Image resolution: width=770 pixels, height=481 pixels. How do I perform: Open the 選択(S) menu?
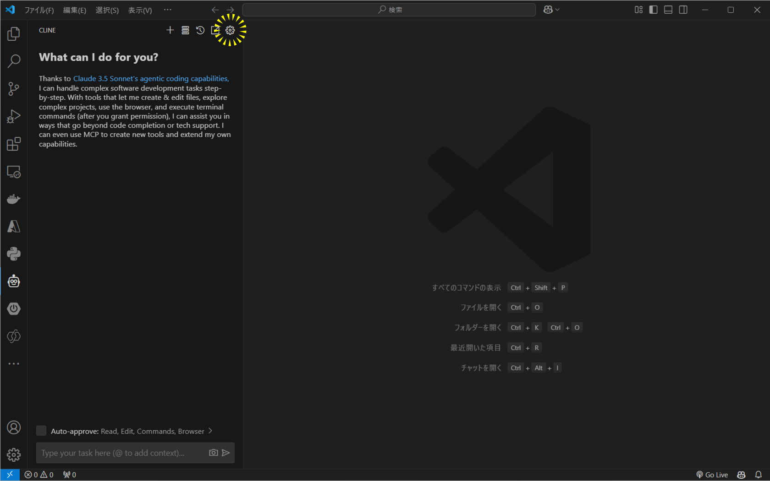[x=107, y=10]
